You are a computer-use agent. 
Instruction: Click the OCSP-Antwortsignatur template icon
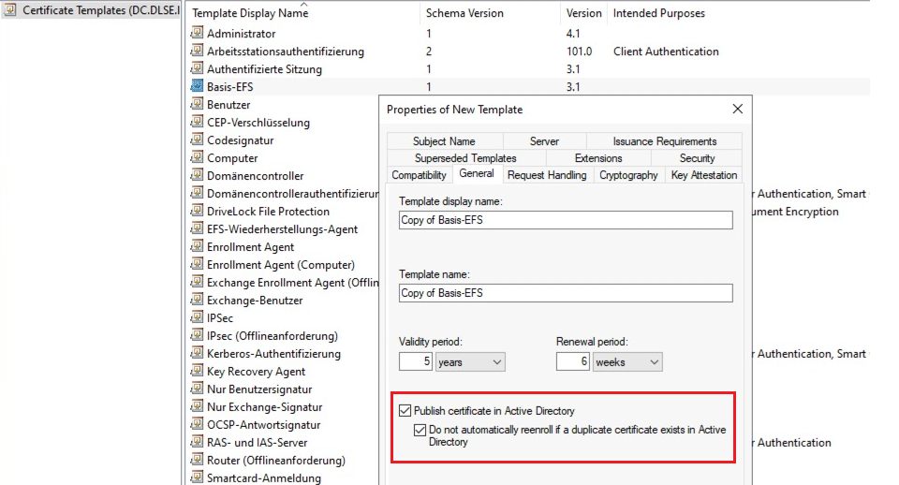[197, 425]
